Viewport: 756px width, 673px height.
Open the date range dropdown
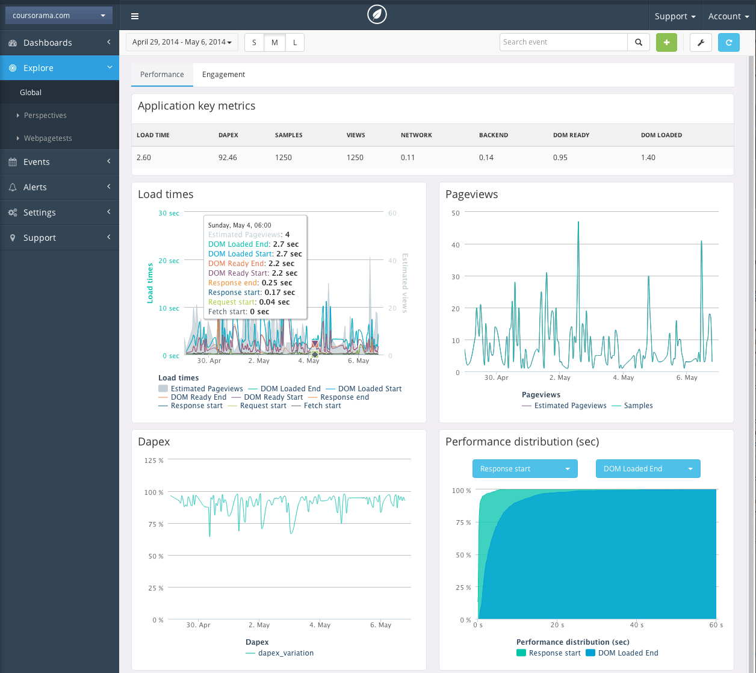point(182,42)
